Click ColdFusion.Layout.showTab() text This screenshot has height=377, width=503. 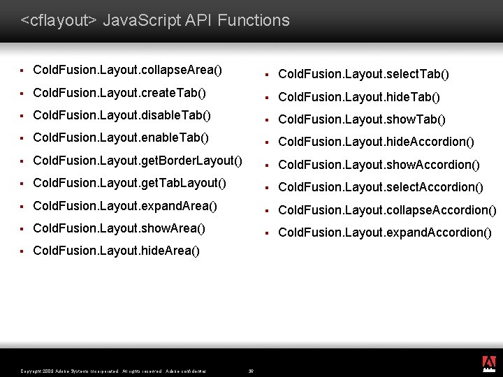[x=362, y=119]
